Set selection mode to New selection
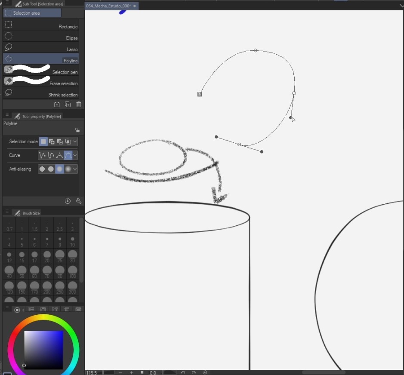The image size is (404, 375). 43,141
